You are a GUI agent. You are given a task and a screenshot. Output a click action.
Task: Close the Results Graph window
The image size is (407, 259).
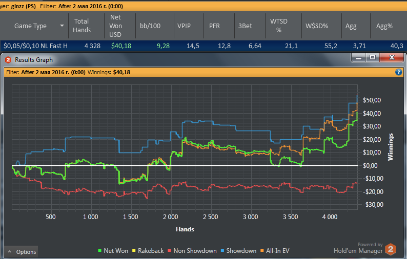[392, 57]
